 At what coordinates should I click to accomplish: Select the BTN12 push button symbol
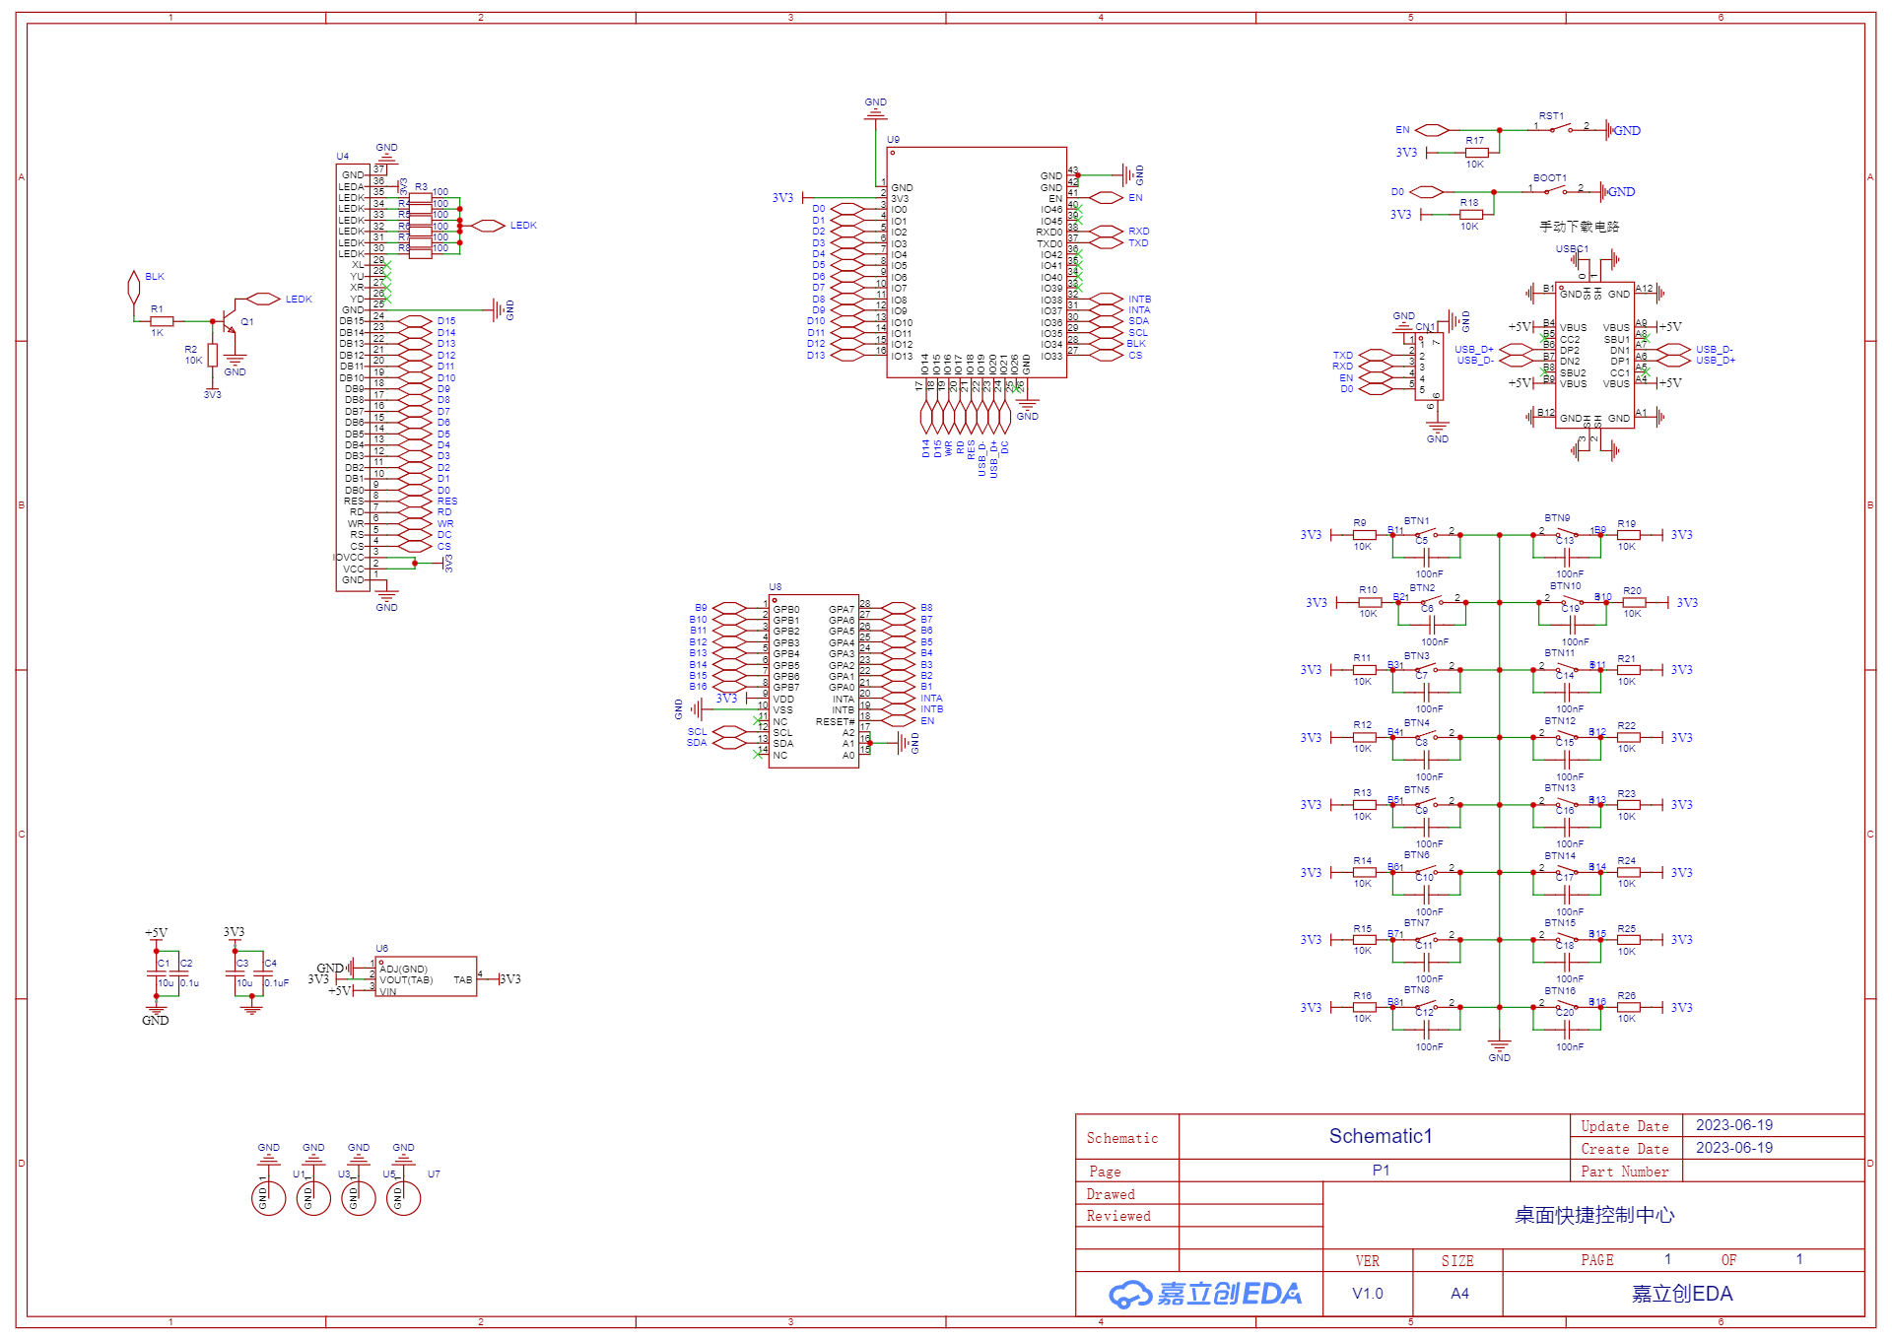point(1568,736)
